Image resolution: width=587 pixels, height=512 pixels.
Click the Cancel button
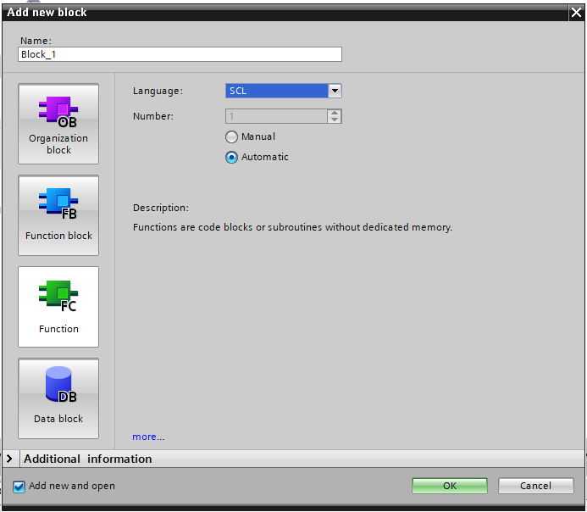535,486
